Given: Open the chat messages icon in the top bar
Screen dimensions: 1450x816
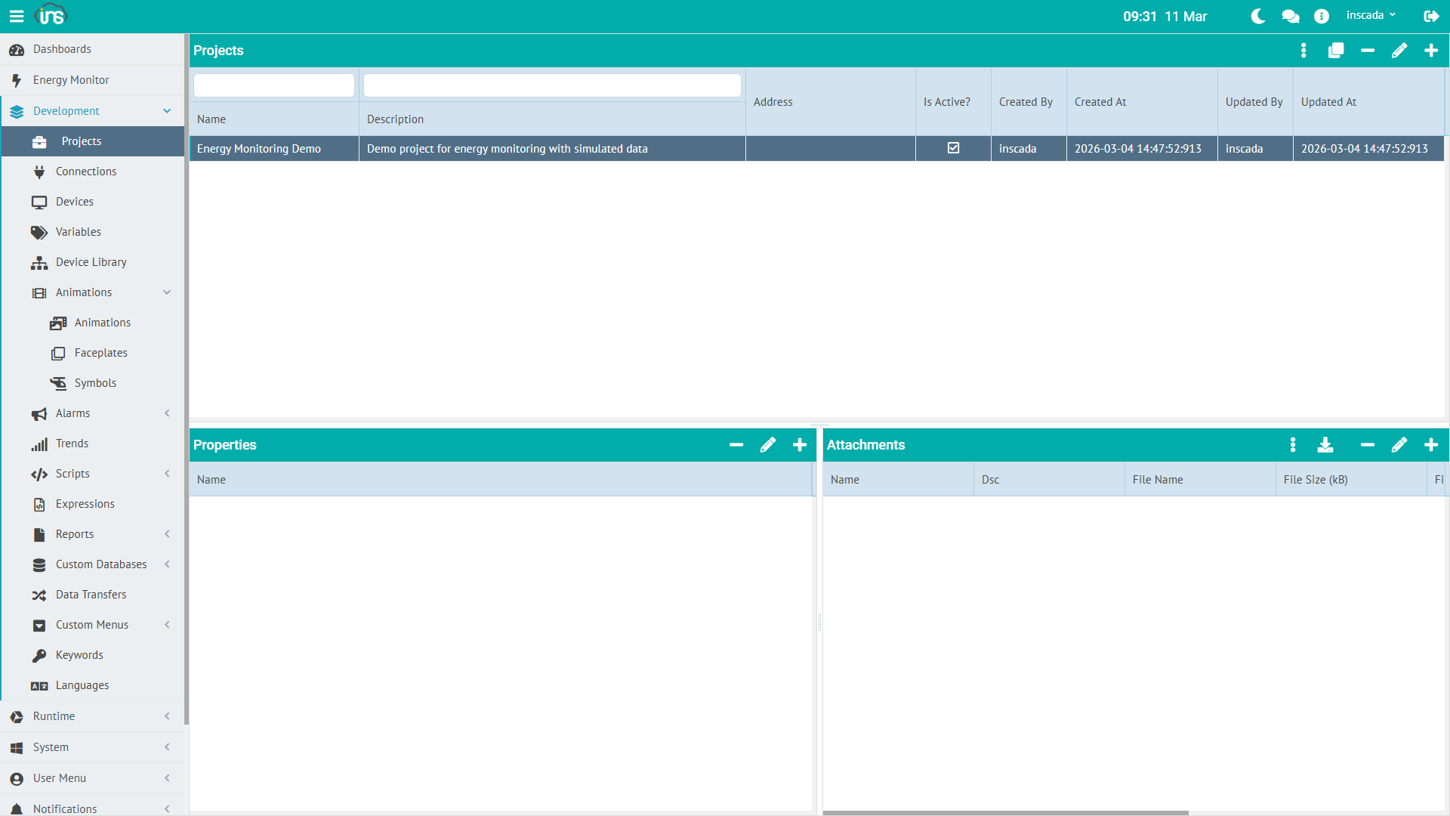Looking at the screenshot, I should tap(1290, 15).
